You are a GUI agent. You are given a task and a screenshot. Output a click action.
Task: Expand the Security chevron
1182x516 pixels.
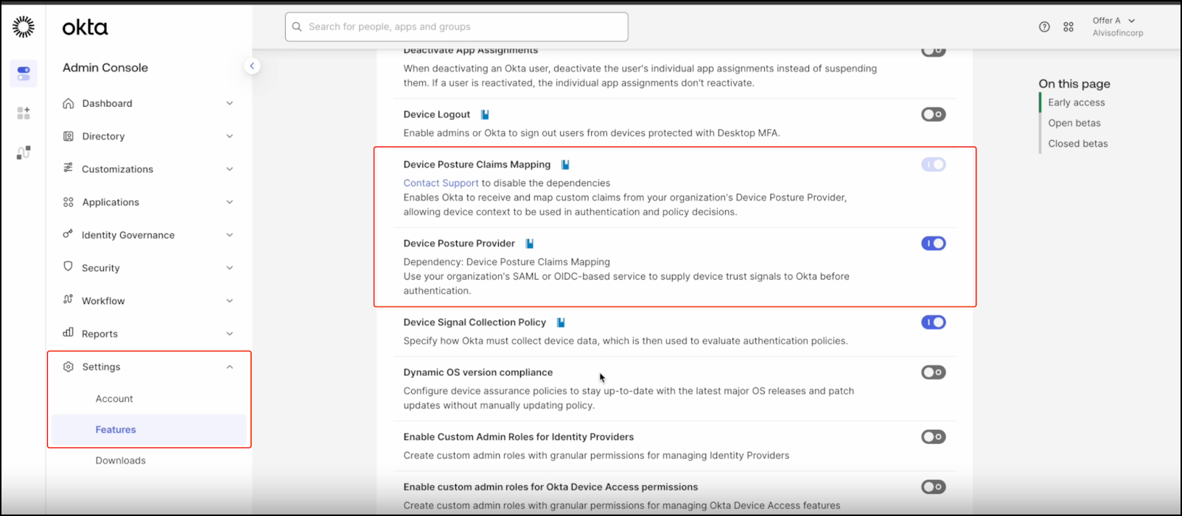pyautogui.click(x=230, y=268)
